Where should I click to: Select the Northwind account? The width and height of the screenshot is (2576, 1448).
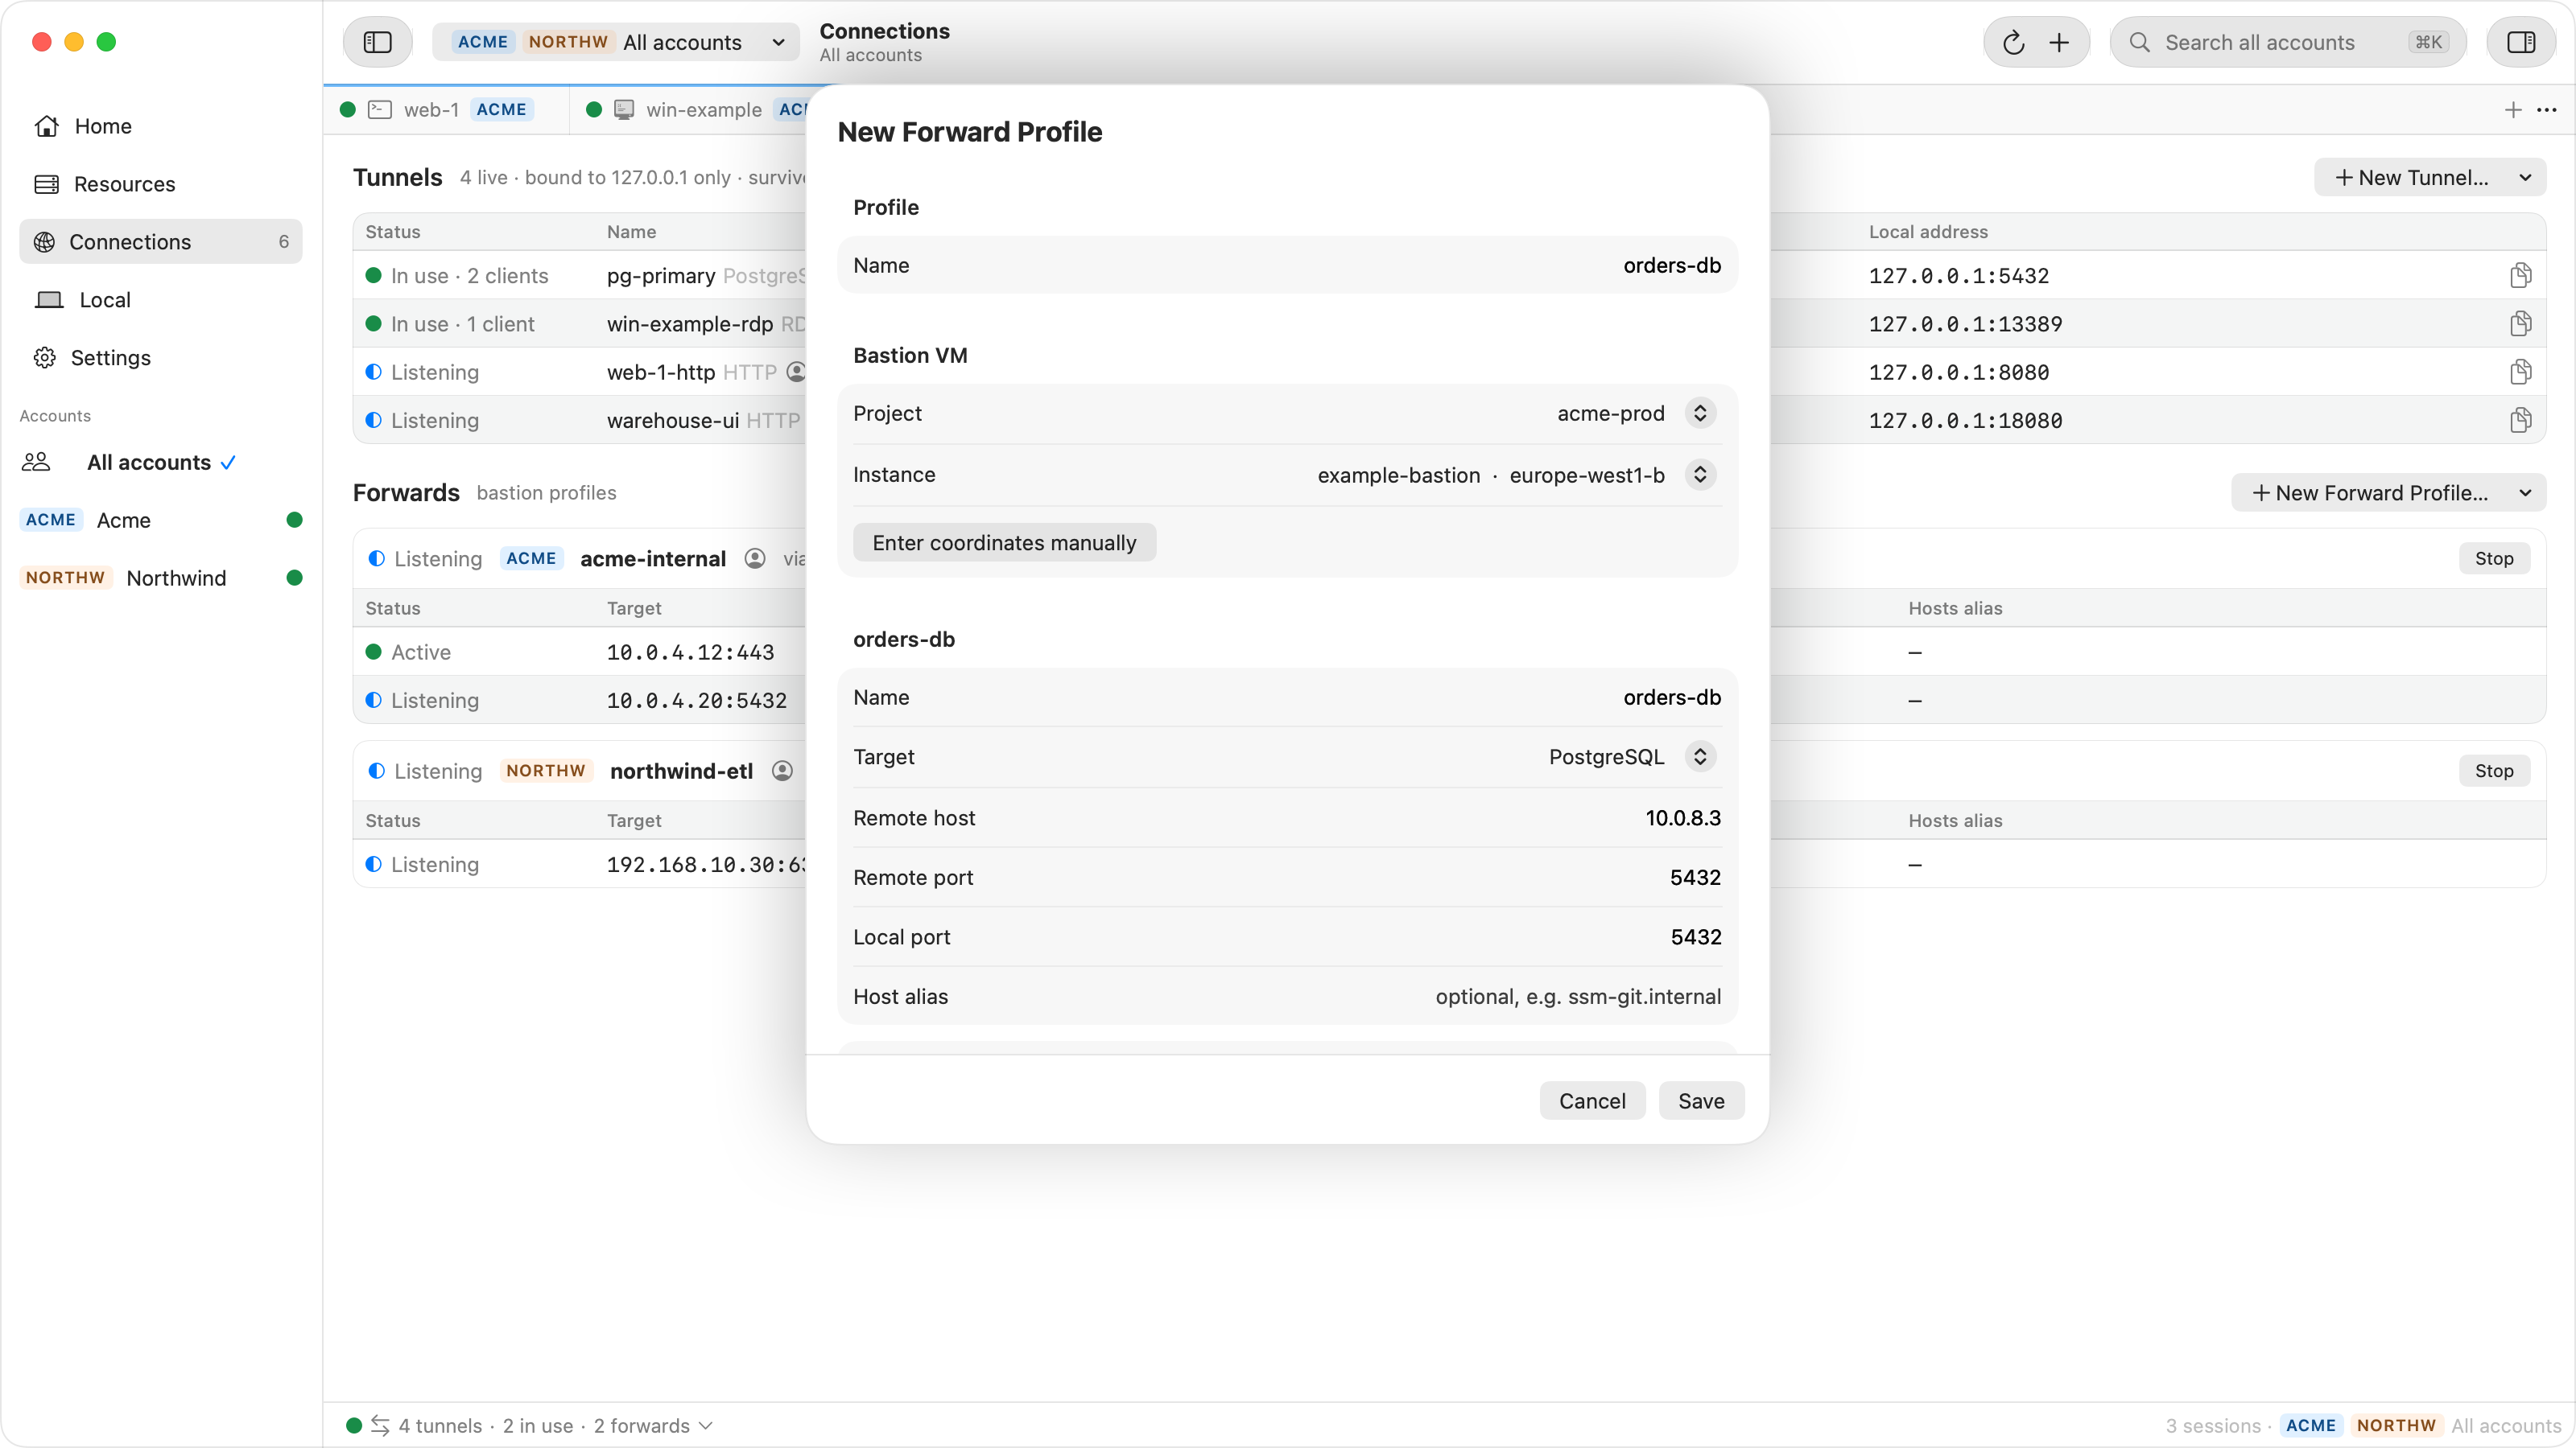coord(161,578)
